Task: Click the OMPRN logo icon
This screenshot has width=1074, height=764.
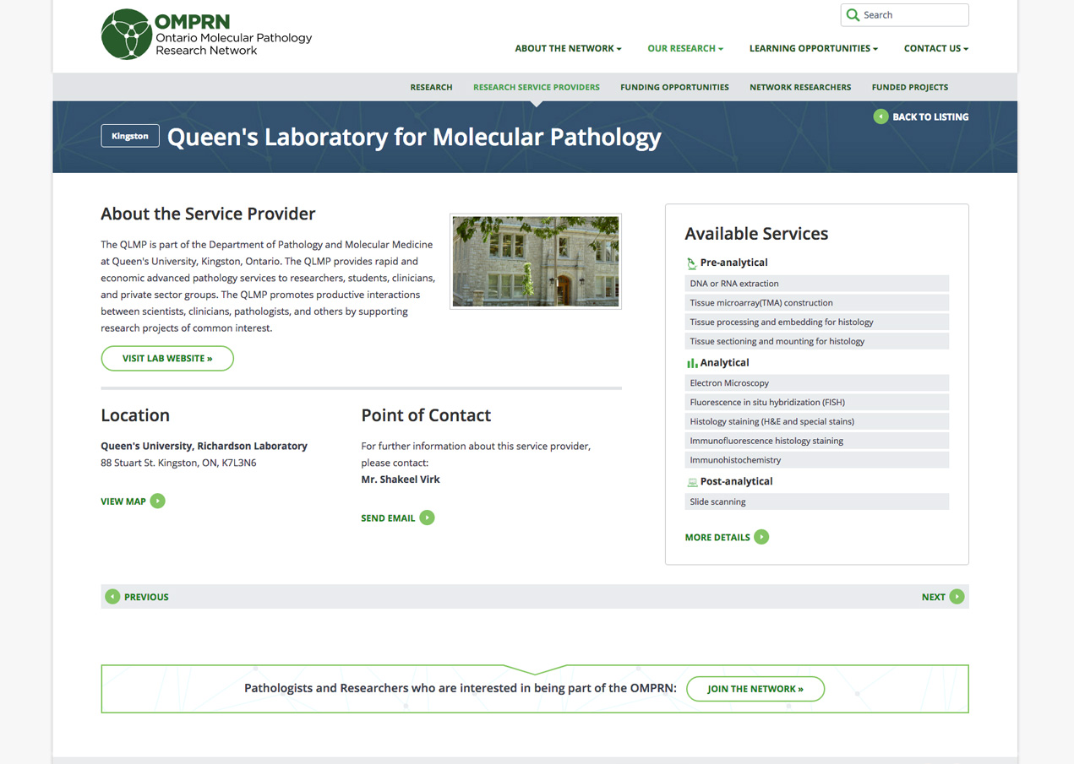Action: click(x=126, y=35)
